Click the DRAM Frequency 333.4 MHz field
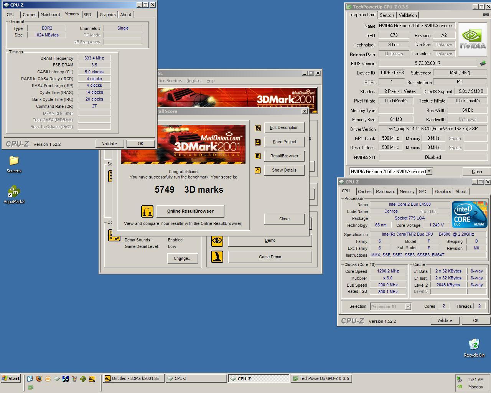 coord(94,58)
